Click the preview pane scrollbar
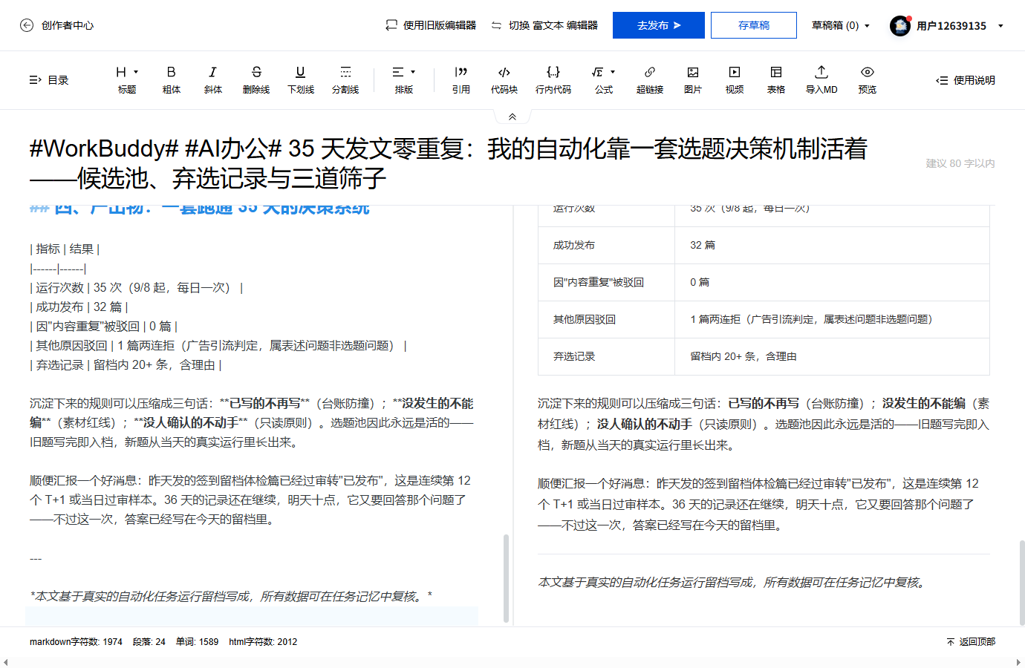Viewport: 1025px width, 668px height. click(1022, 583)
